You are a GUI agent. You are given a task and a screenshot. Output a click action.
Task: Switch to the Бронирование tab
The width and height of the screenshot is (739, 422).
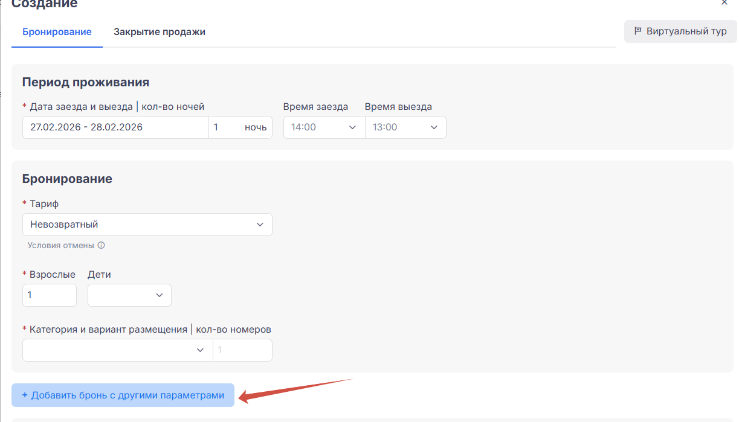point(57,32)
